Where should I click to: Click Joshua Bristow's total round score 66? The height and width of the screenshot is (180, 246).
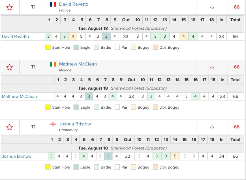click(x=235, y=157)
